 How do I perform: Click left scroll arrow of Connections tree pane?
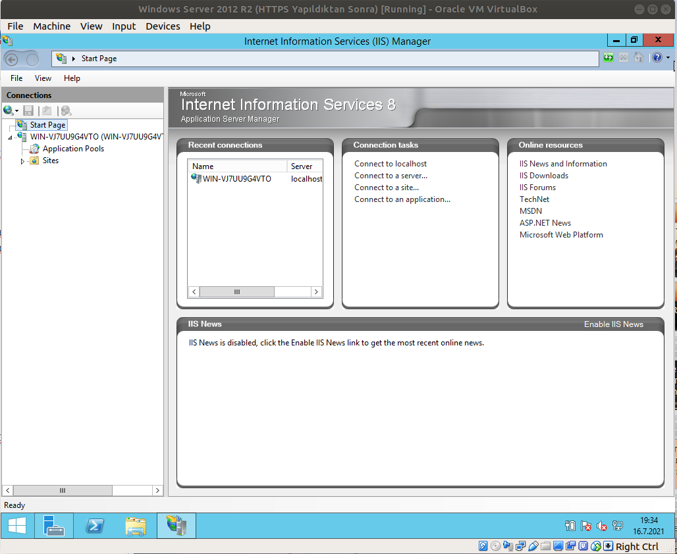coord(7,491)
